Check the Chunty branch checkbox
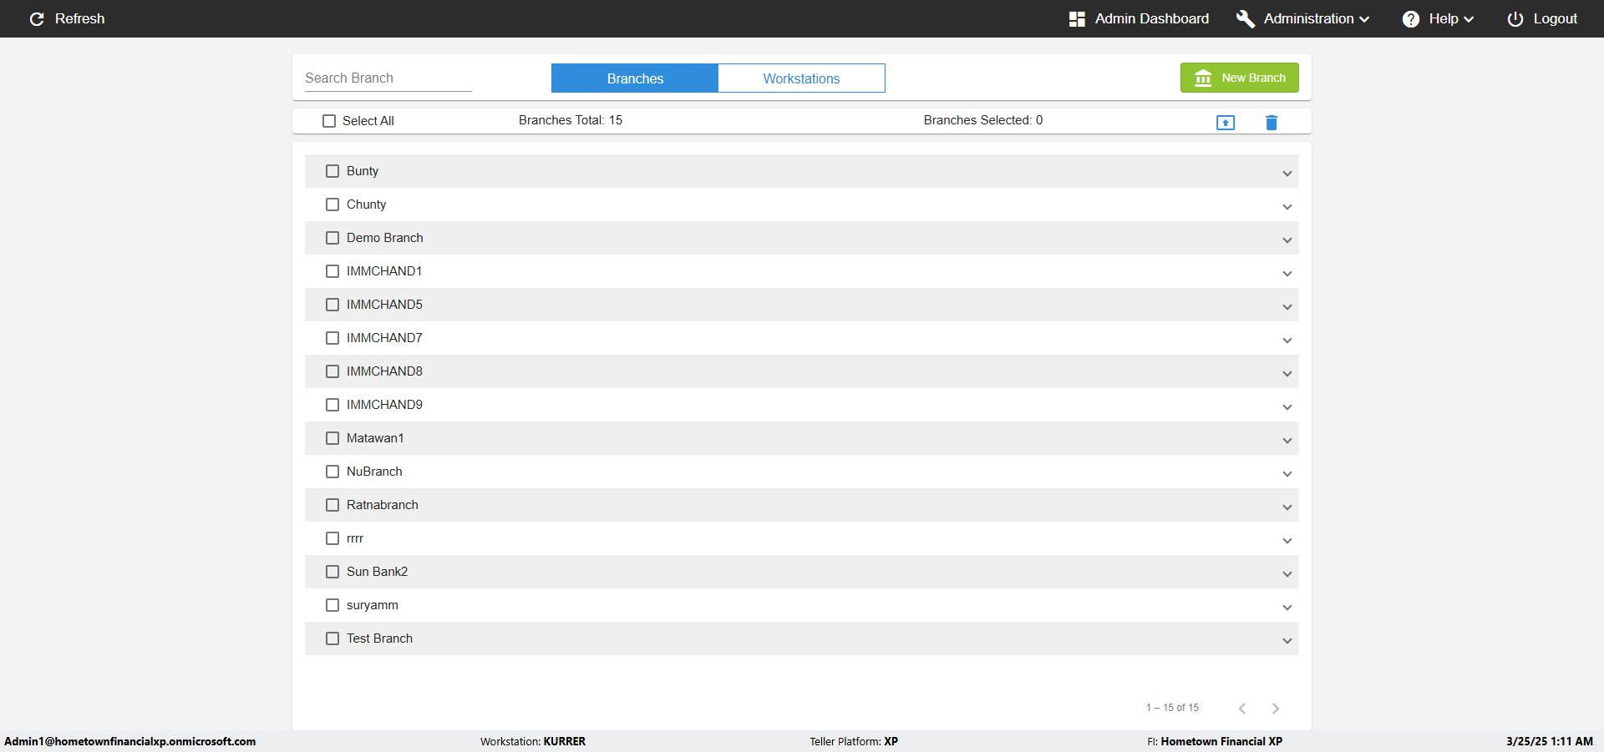The width and height of the screenshot is (1604, 752). (332, 204)
